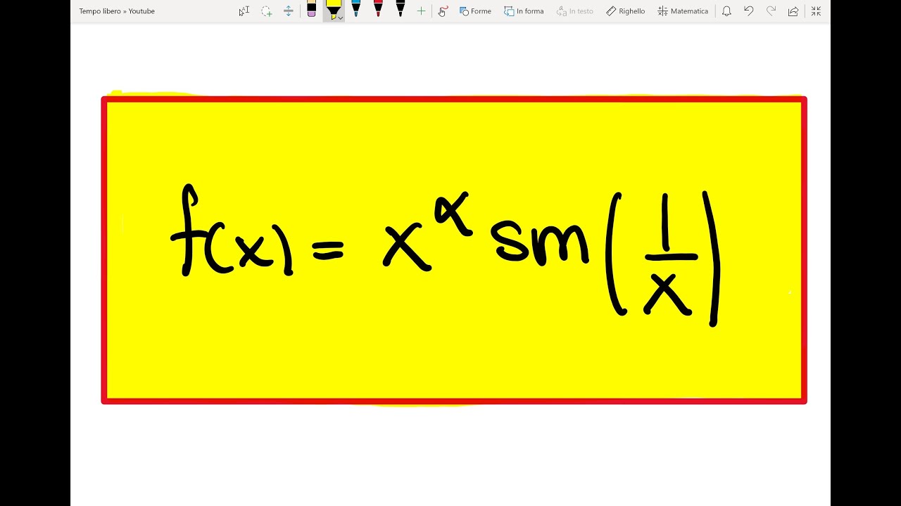This screenshot has width=901, height=506.
Task: Select the text/object selection tool
Action: tap(244, 11)
